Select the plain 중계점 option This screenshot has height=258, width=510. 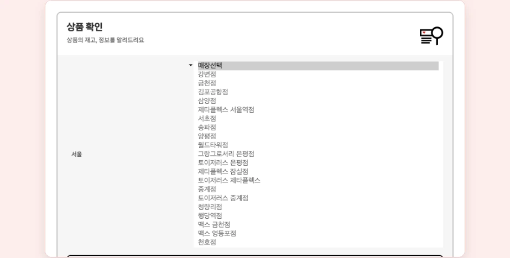pos(318,189)
